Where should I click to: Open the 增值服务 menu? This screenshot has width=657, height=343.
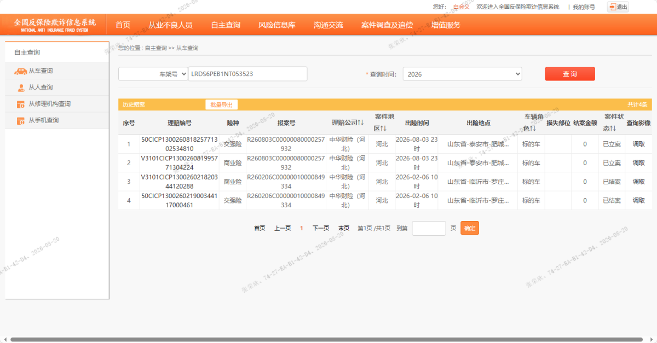(x=446, y=25)
